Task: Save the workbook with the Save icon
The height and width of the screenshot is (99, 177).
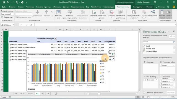Action: [4, 2]
